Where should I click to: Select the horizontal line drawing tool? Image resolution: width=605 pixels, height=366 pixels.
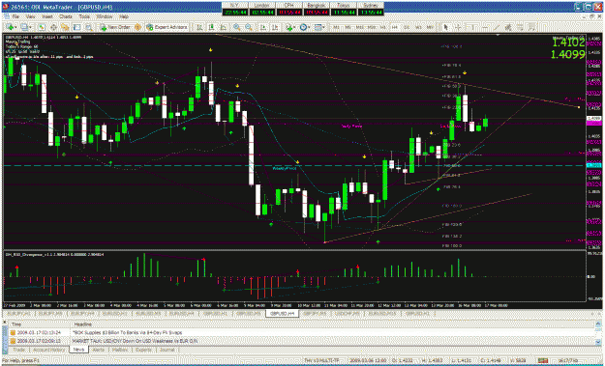click(485, 27)
